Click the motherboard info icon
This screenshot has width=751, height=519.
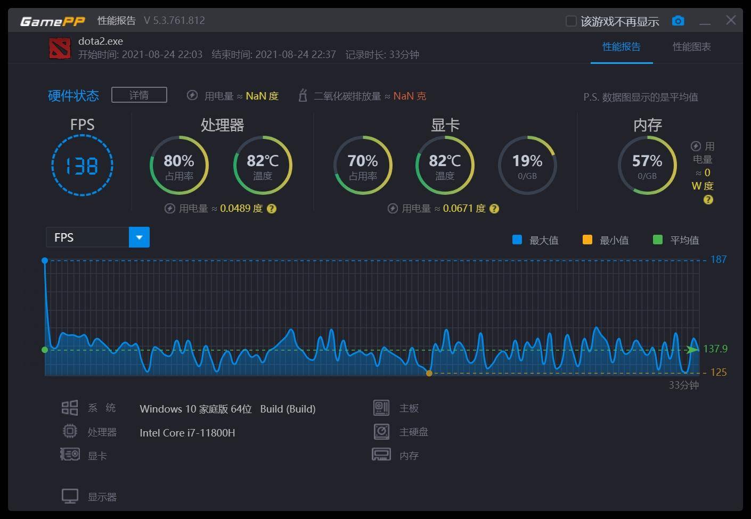(x=381, y=408)
